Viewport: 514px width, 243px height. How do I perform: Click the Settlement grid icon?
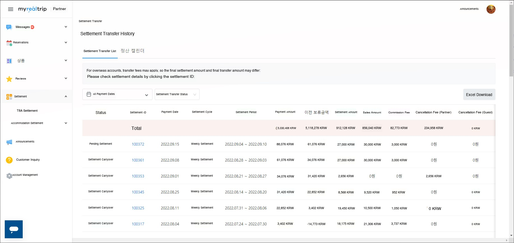pyautogui.click(x=9, y=97)
